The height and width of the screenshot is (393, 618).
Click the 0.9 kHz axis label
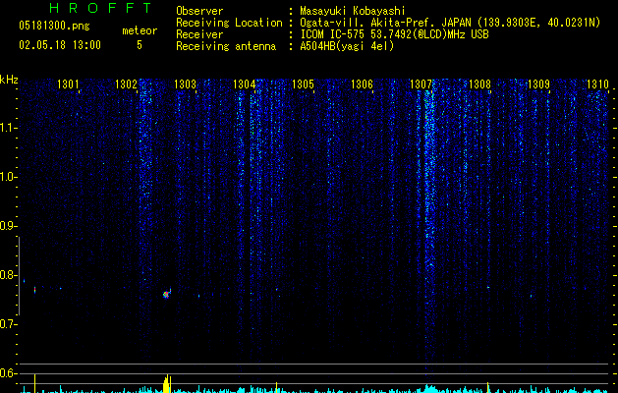tap(8, 226)
